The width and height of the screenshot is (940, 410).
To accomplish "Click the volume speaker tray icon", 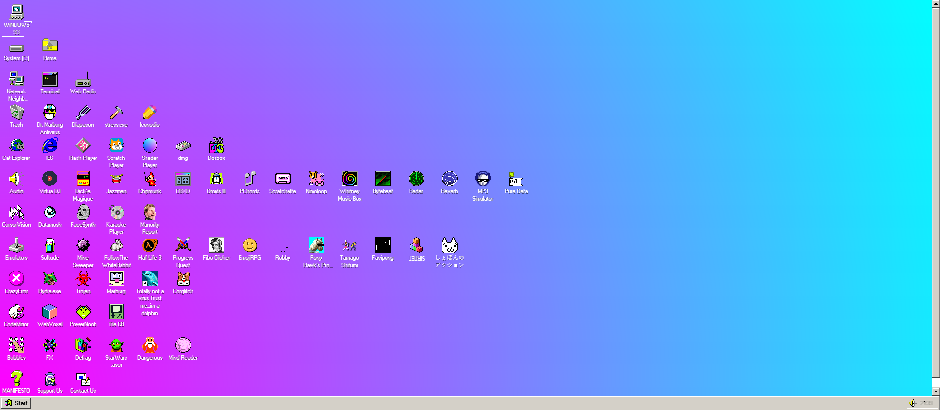I will pyautogui.click(x=913, y=403).
